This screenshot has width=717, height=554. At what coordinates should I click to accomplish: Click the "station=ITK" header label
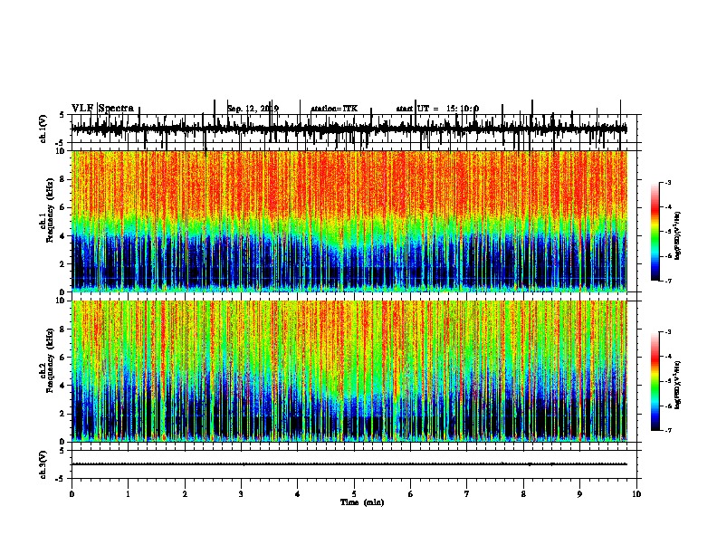click(334, 109)
